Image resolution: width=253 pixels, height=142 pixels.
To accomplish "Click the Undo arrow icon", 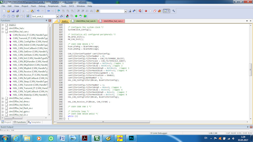I will coord(38,11).
